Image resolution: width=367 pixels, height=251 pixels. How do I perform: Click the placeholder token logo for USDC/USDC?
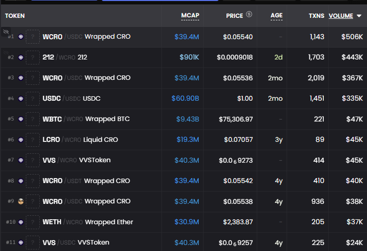point(33,99)
